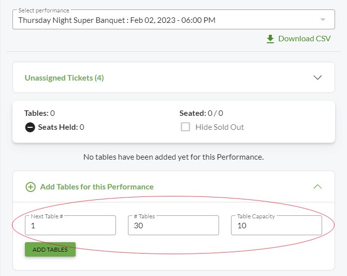The width and height of the screenshot is (347, 276).
Task: Click the No tables have been added message
Action: coord(174,157)
